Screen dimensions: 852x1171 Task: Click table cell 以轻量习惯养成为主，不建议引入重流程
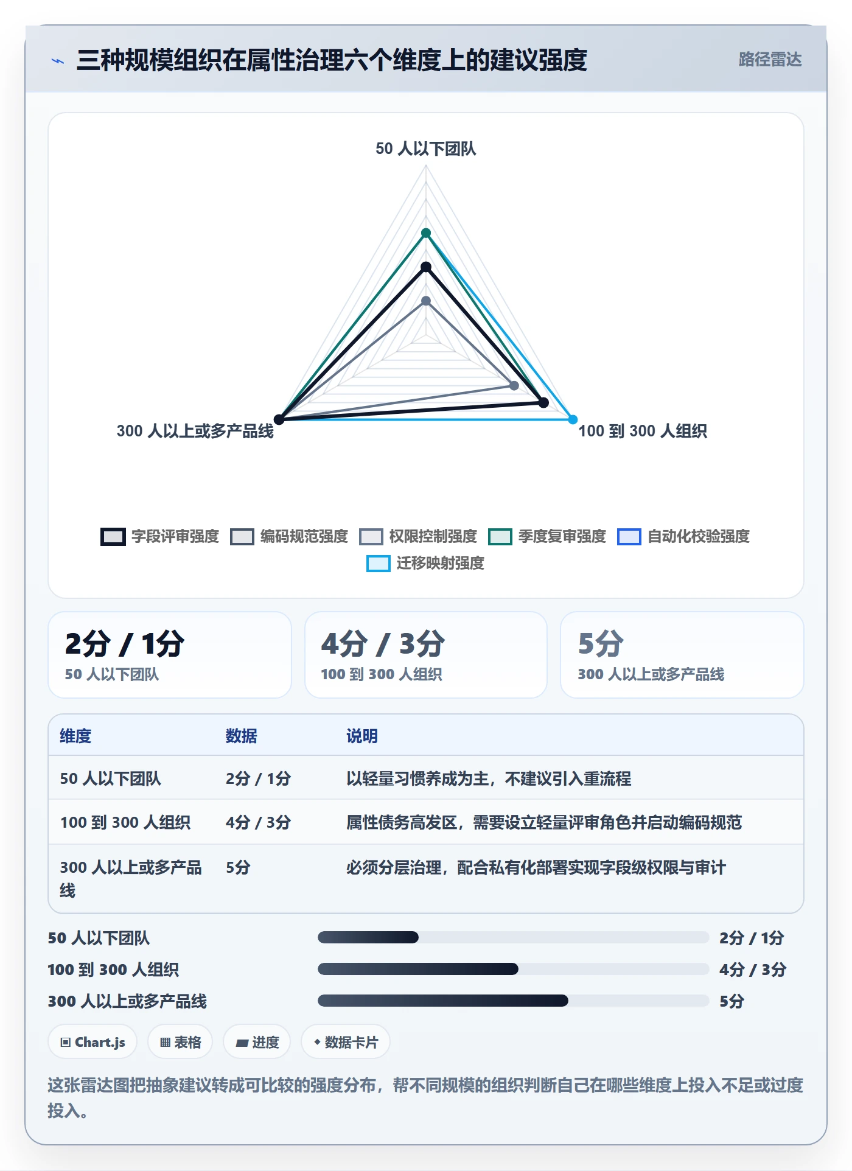click(x=489, y=778)
